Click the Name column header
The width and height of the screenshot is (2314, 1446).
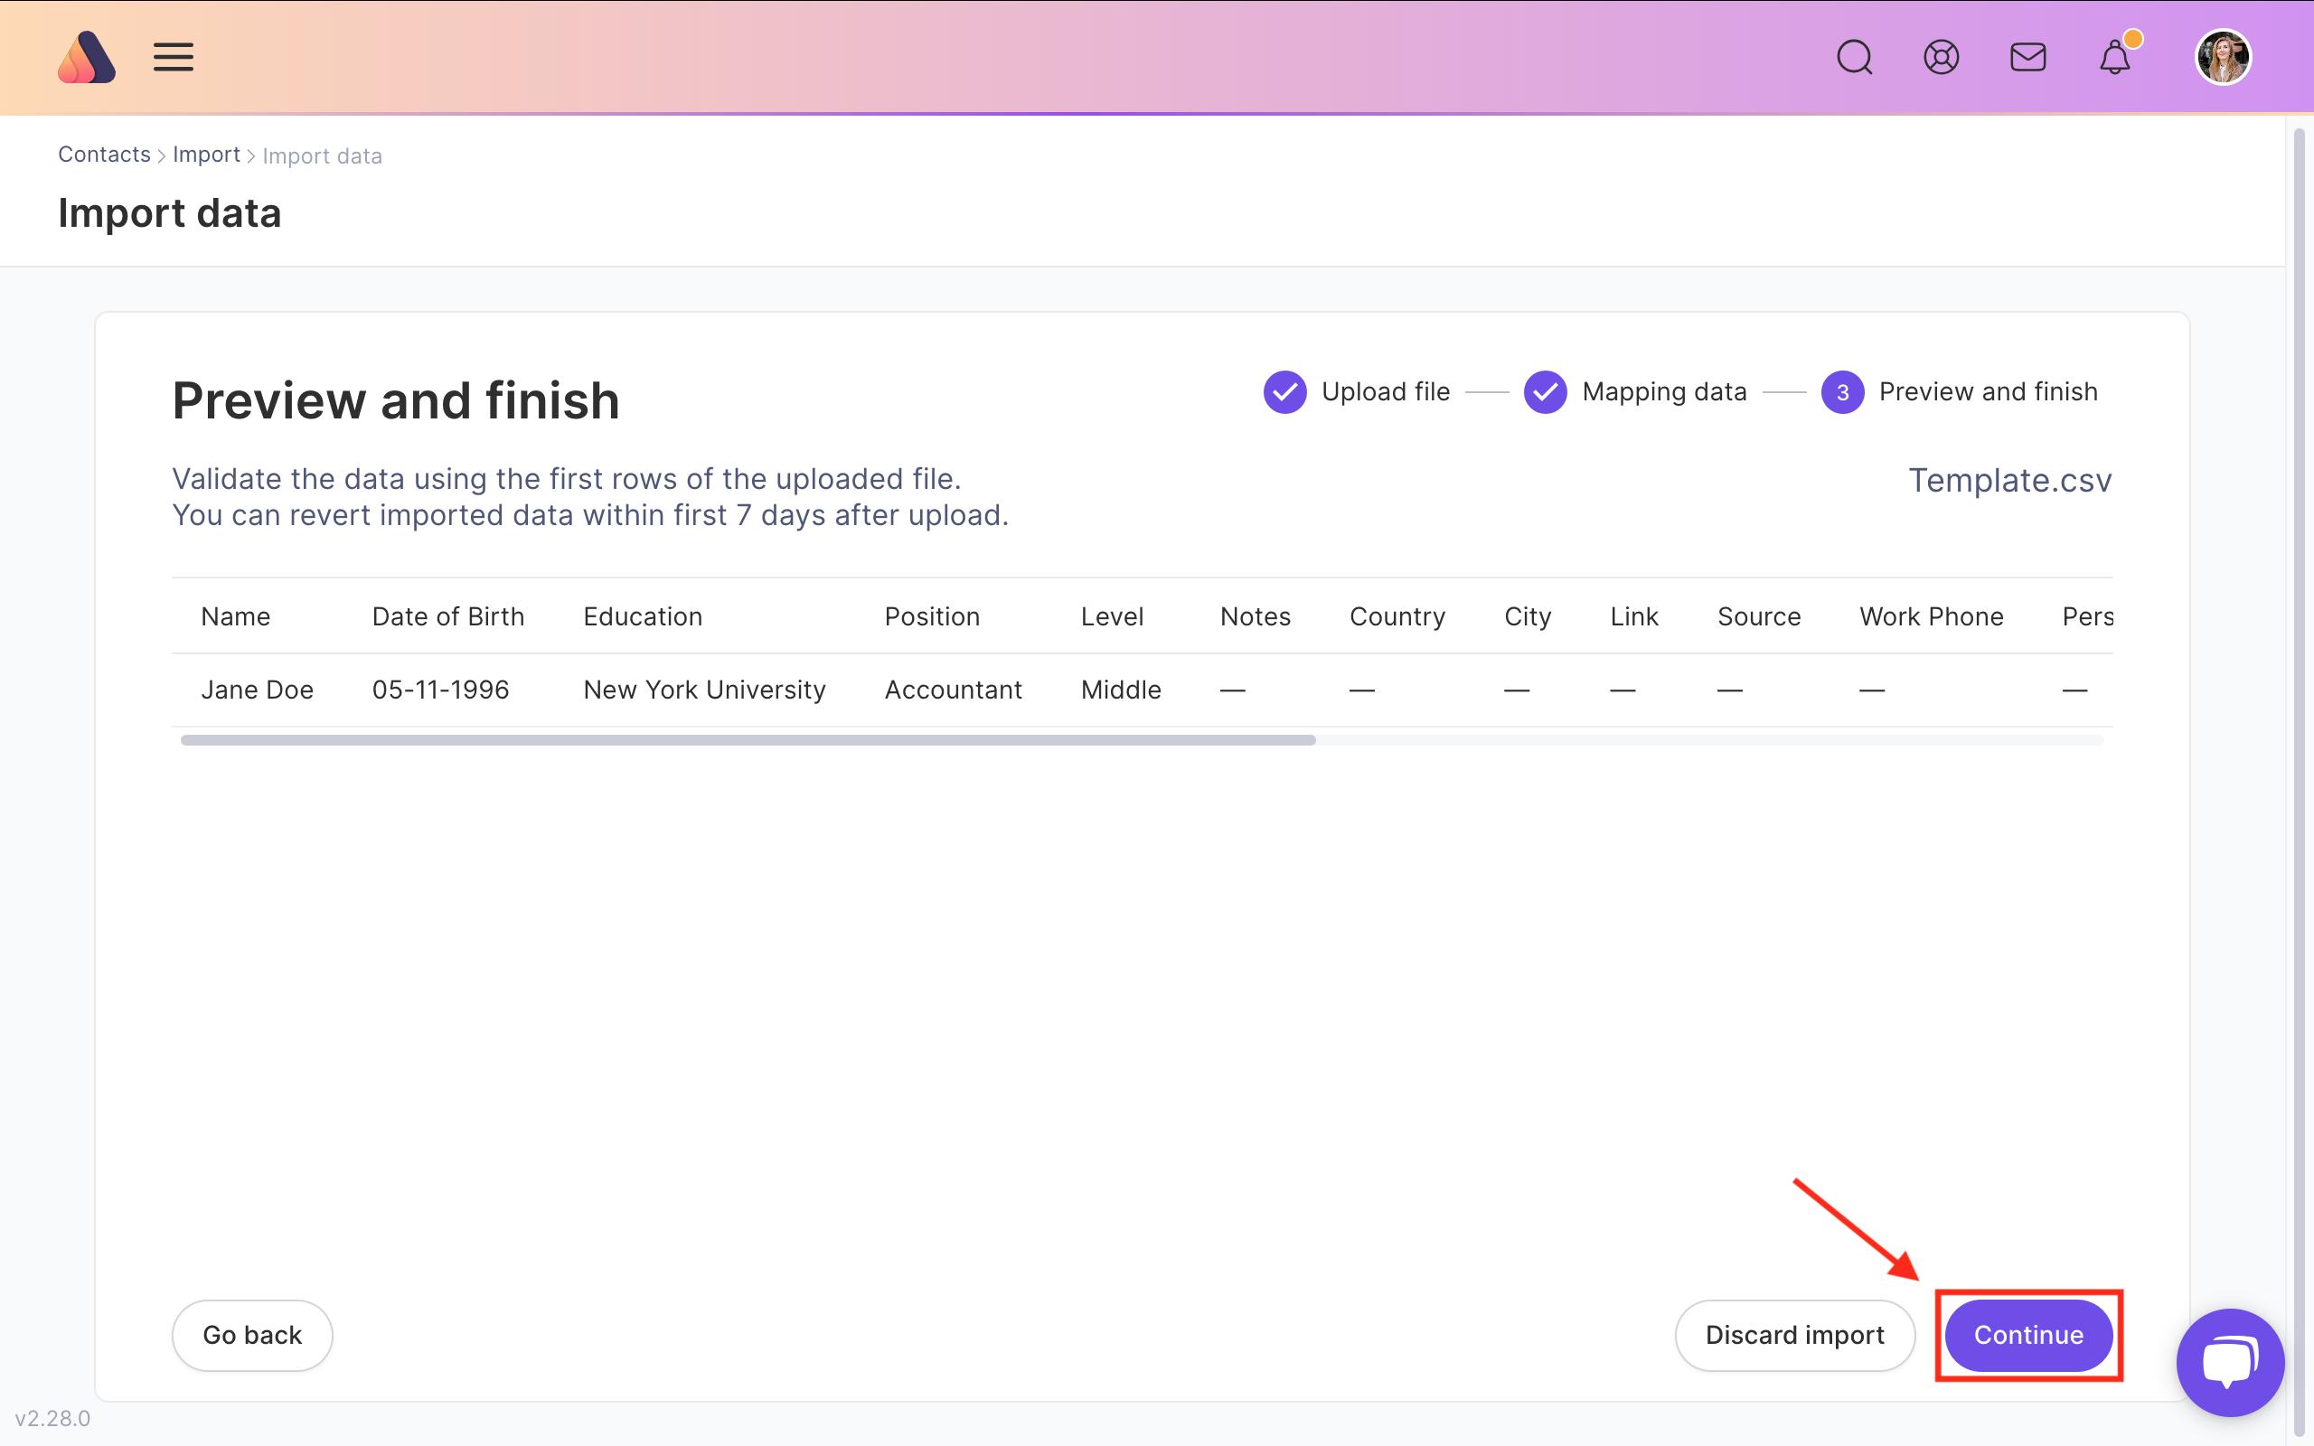236,617
